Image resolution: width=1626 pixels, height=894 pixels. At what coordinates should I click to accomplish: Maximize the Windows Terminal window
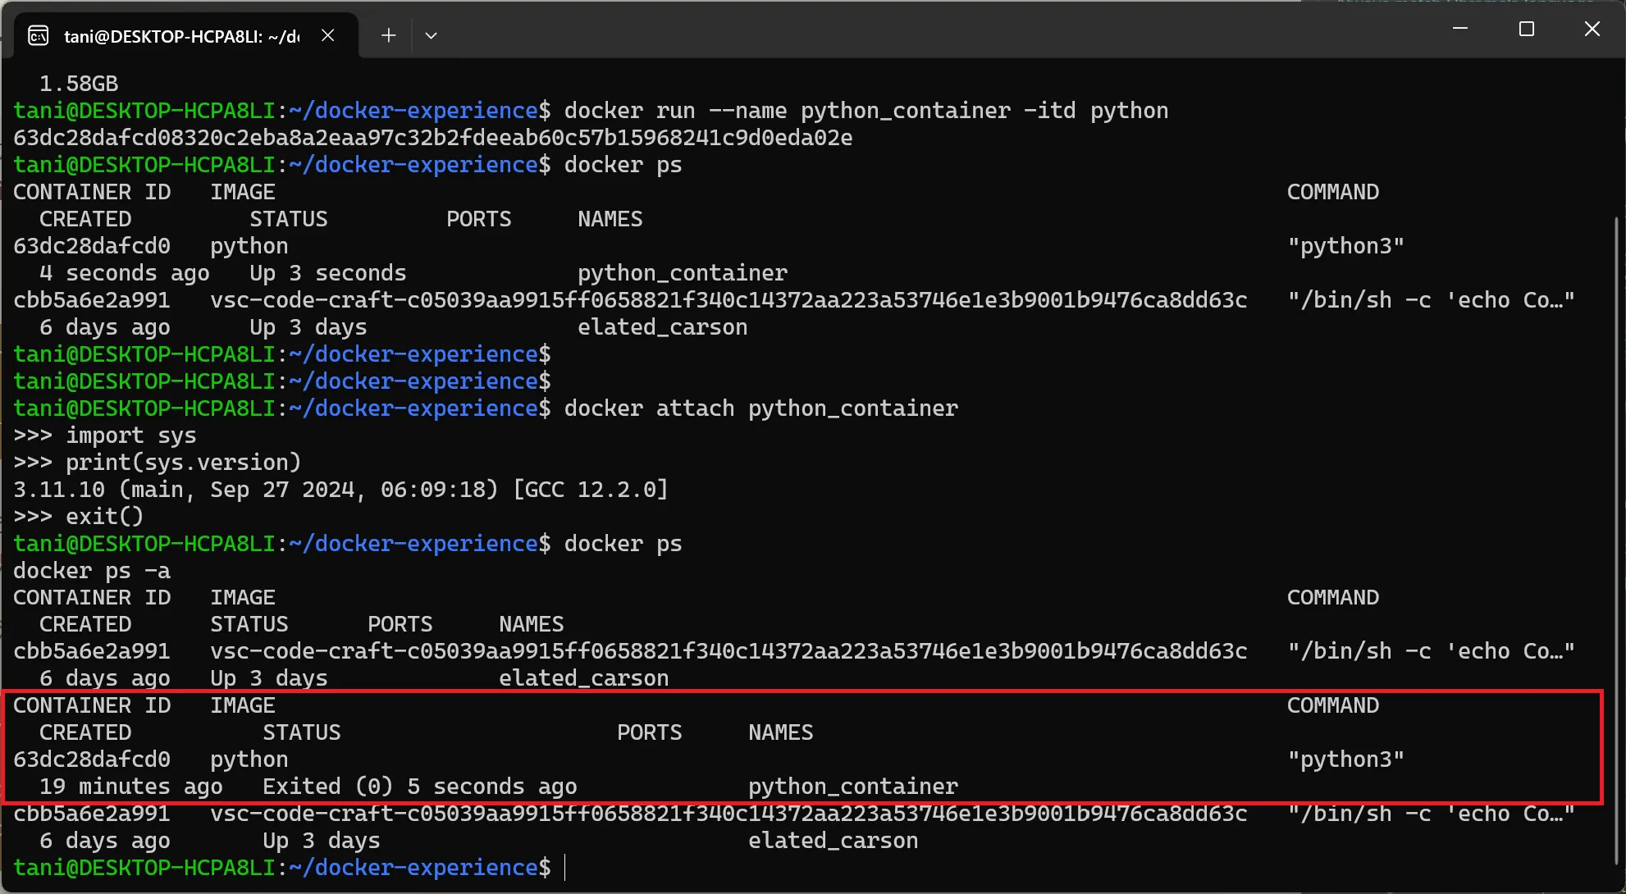(x=1526, y=29)
